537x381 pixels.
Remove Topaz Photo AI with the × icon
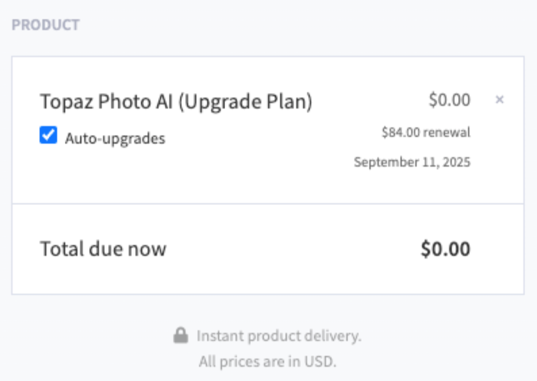(499, 100)
